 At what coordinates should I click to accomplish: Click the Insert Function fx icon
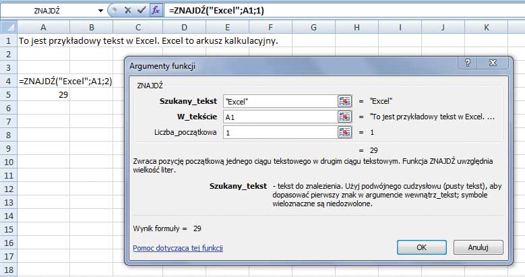click(x=156, y=11)
